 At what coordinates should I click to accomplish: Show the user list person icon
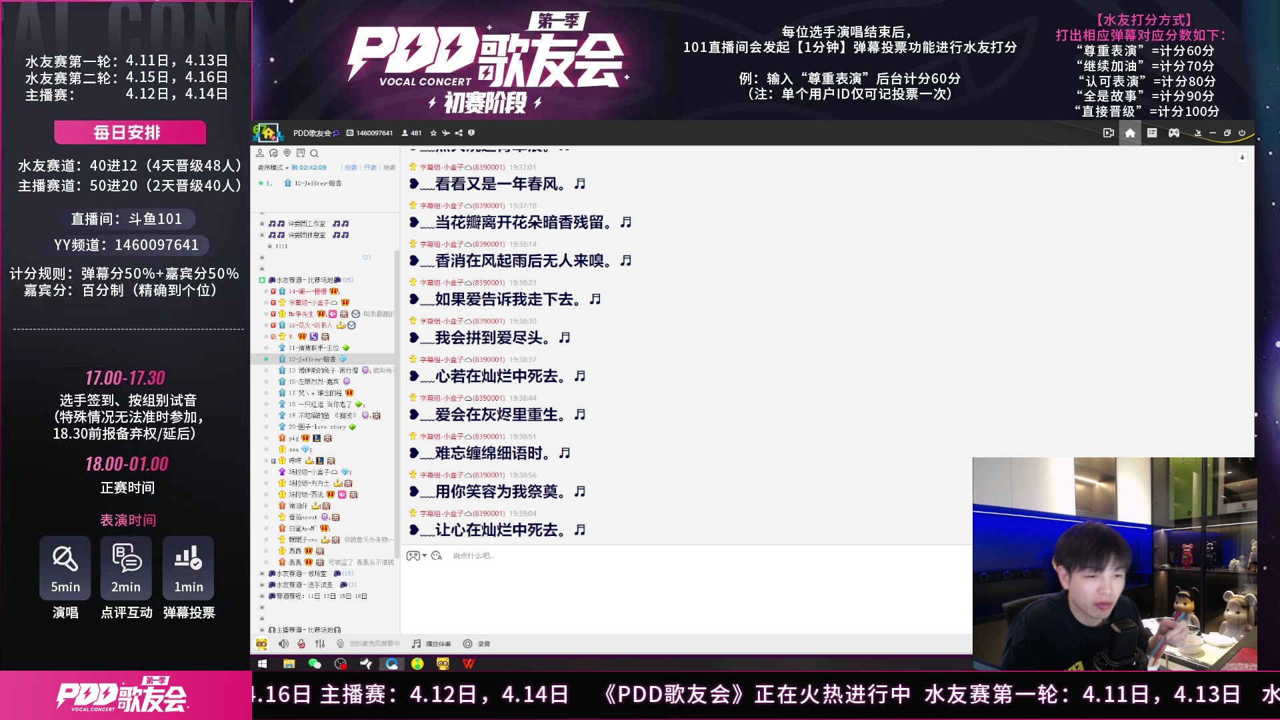point(260,153)
